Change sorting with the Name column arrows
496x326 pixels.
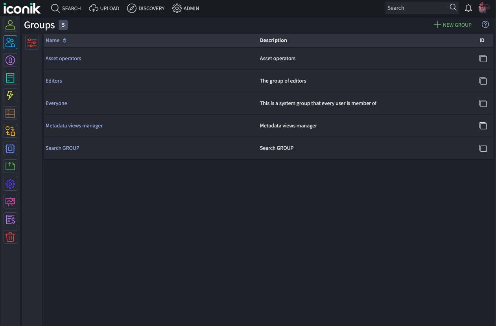coord(64,40)
